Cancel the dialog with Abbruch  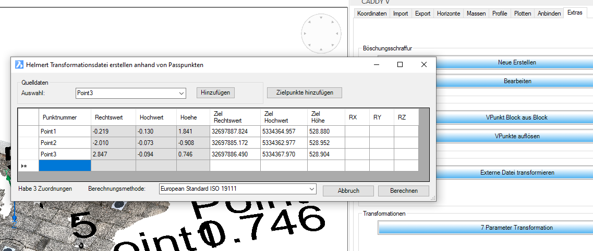coord(348,191)
